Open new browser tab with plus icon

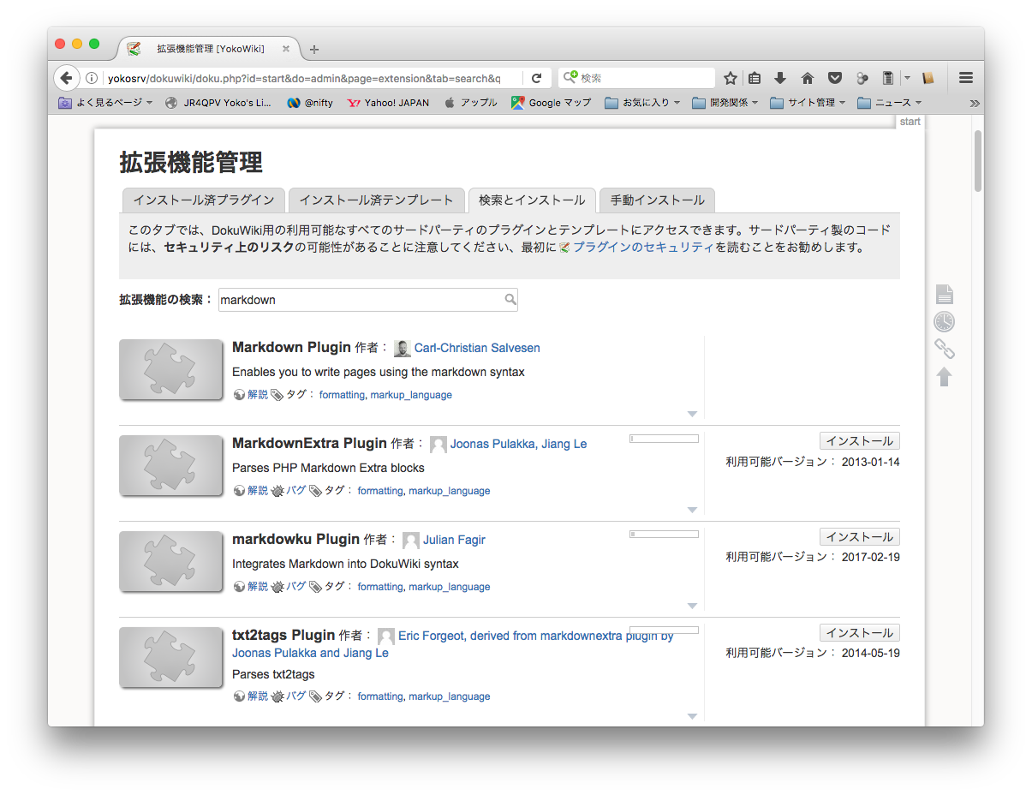pos(314,49)
